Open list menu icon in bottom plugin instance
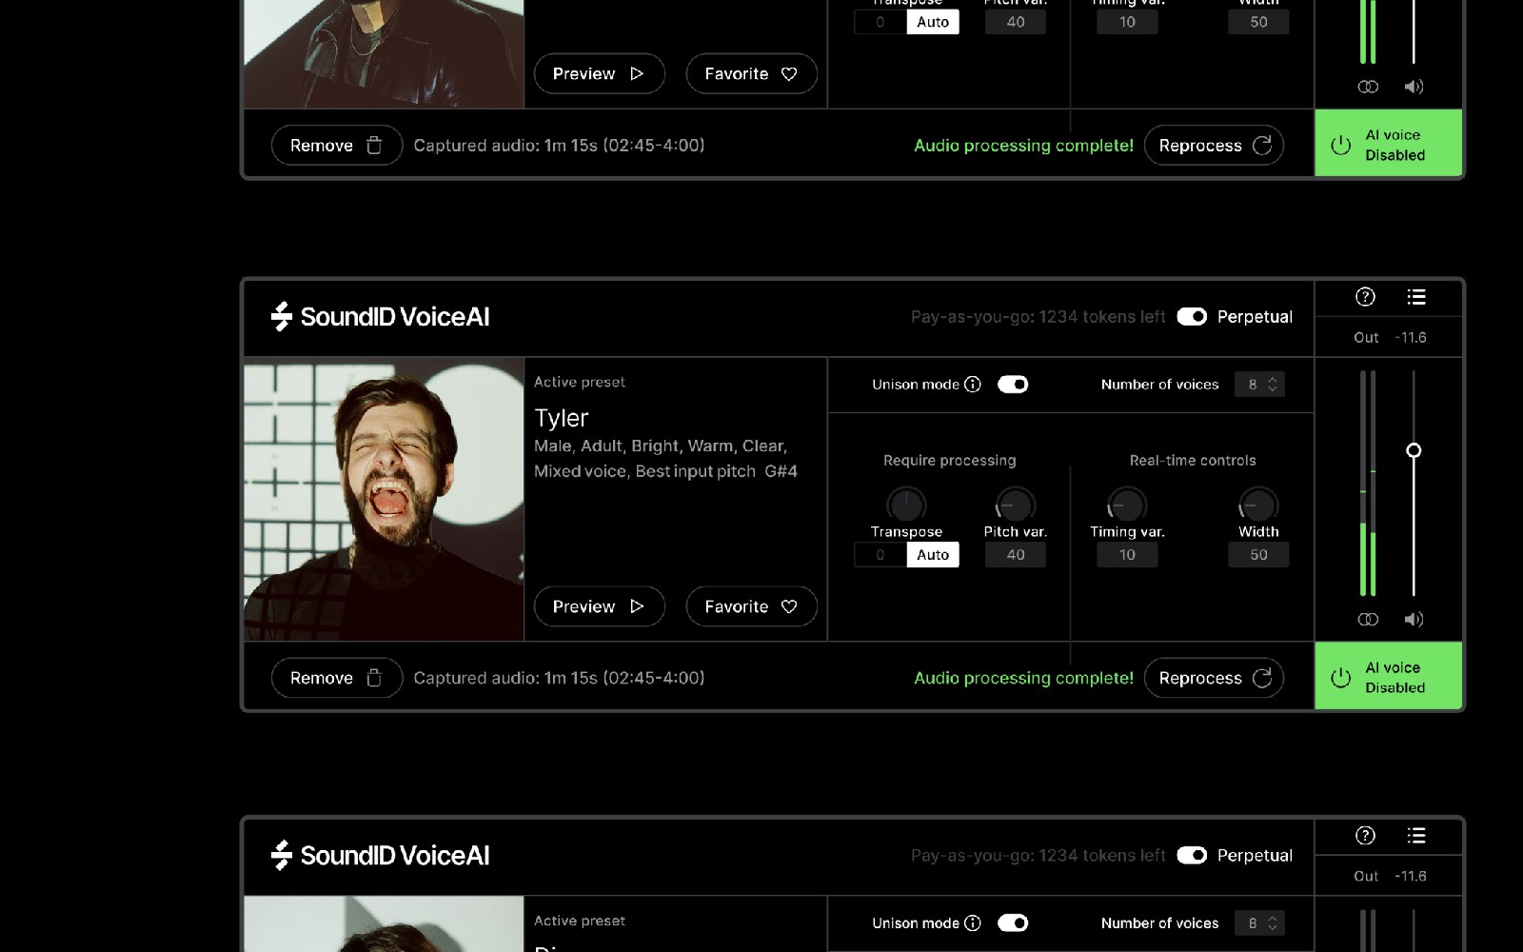 pyautogui.click(x=1416, y=836)
